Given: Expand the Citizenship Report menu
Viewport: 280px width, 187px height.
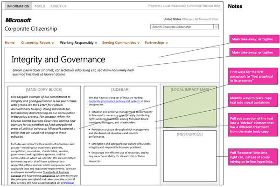Looking at the screenshot, I should [x=37, y=43].
